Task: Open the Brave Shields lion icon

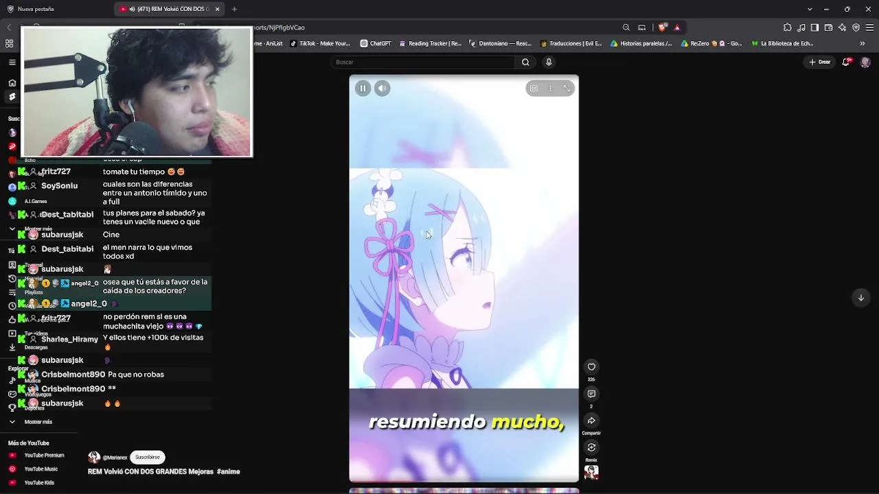Action: point(662,27)
